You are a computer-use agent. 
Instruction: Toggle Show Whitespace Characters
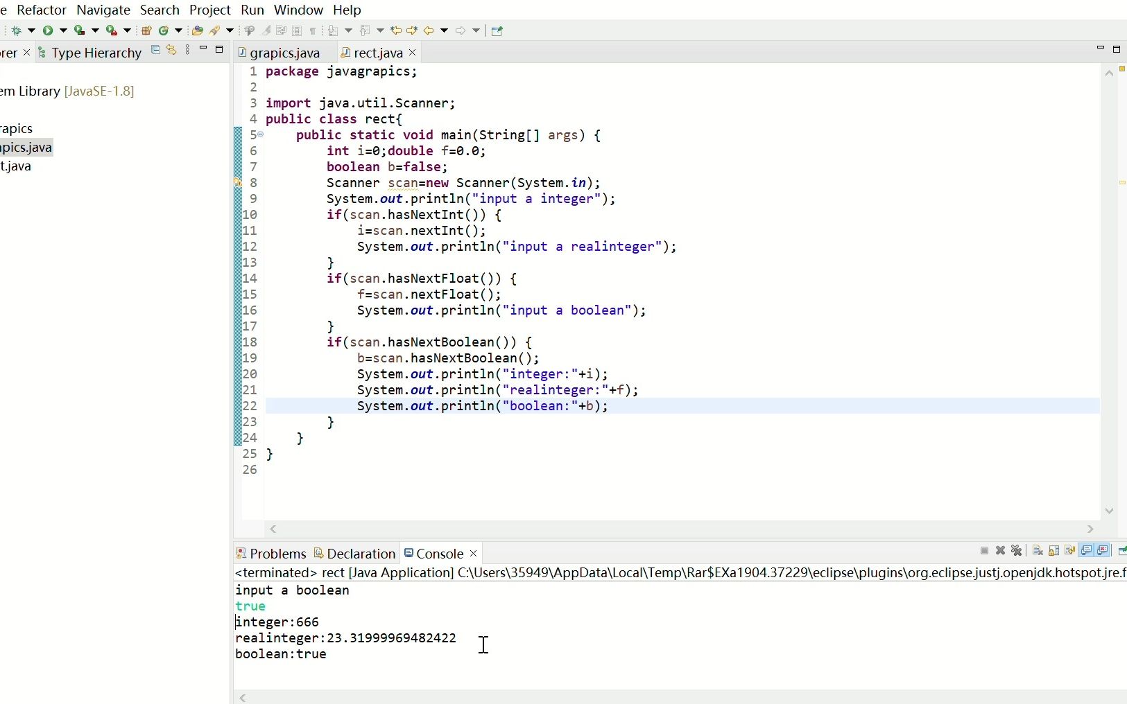click(x=313, y=30)
